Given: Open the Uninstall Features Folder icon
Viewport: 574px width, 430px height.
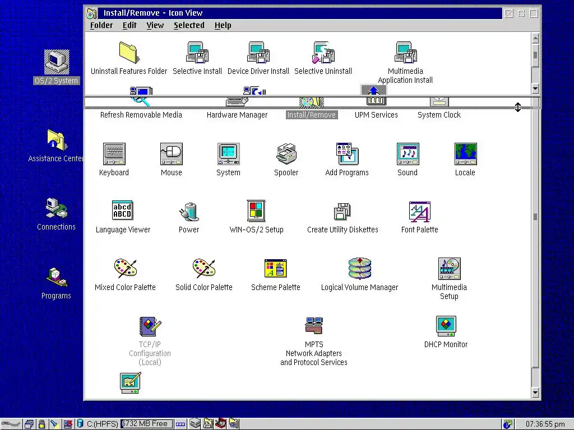Looking at the screenshot, I should point(128,53).
